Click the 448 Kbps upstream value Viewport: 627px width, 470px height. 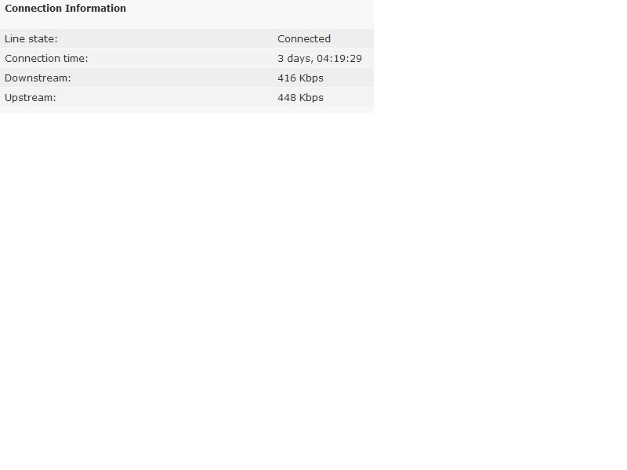[300, 97]
